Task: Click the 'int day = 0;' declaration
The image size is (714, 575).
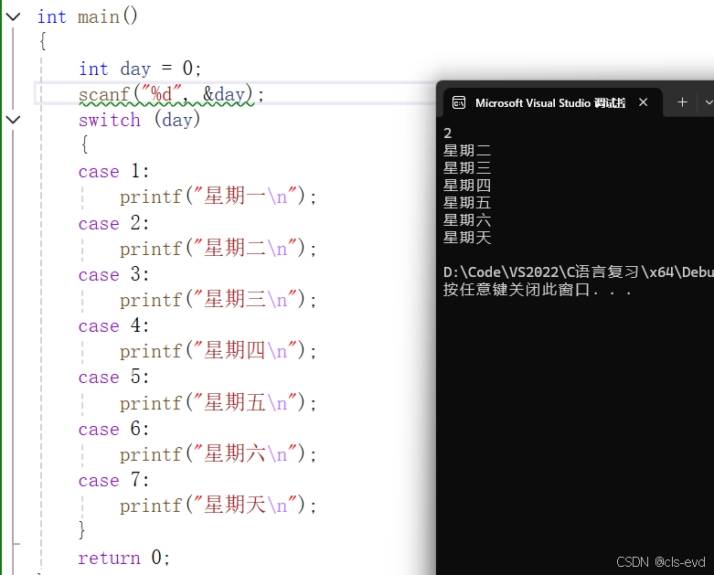Action: click(x=140, y=69)
